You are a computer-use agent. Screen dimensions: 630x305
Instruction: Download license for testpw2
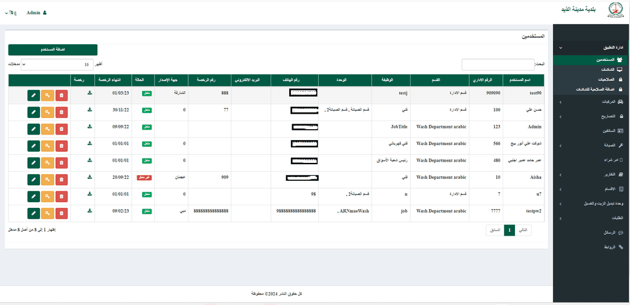coord(90,211)
